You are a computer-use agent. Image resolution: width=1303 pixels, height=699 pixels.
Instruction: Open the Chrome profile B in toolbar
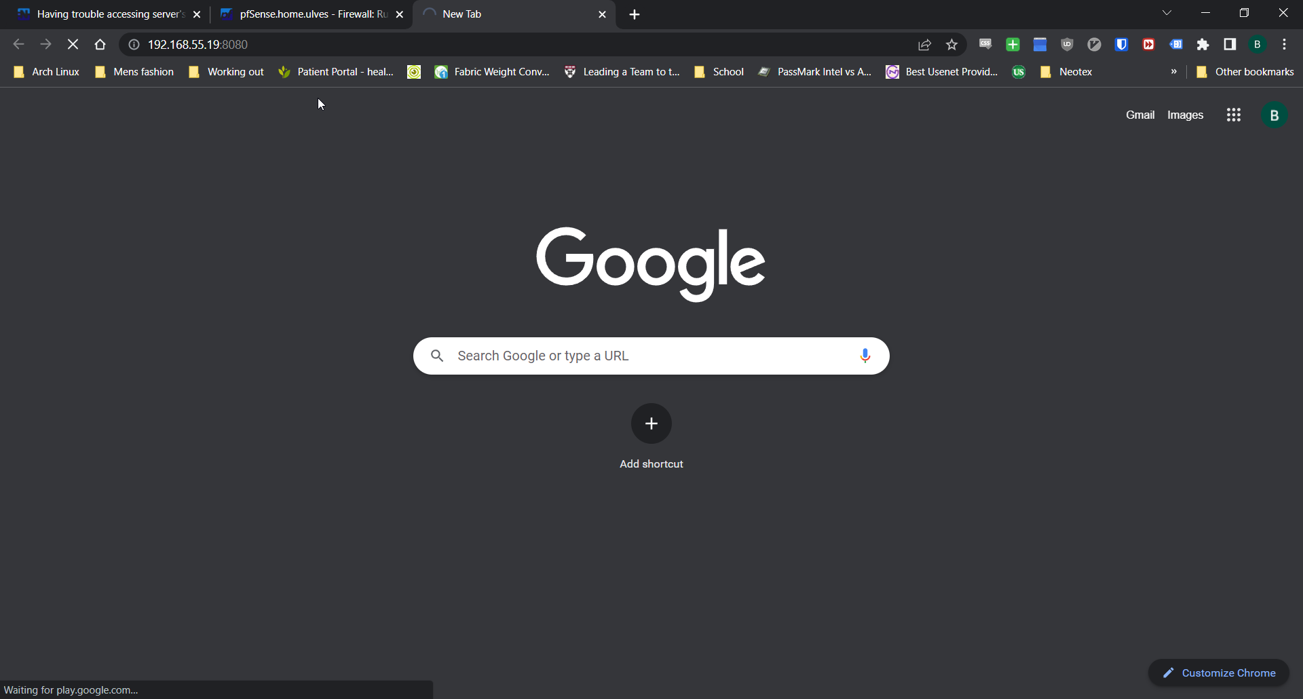tap(1257, 45)
